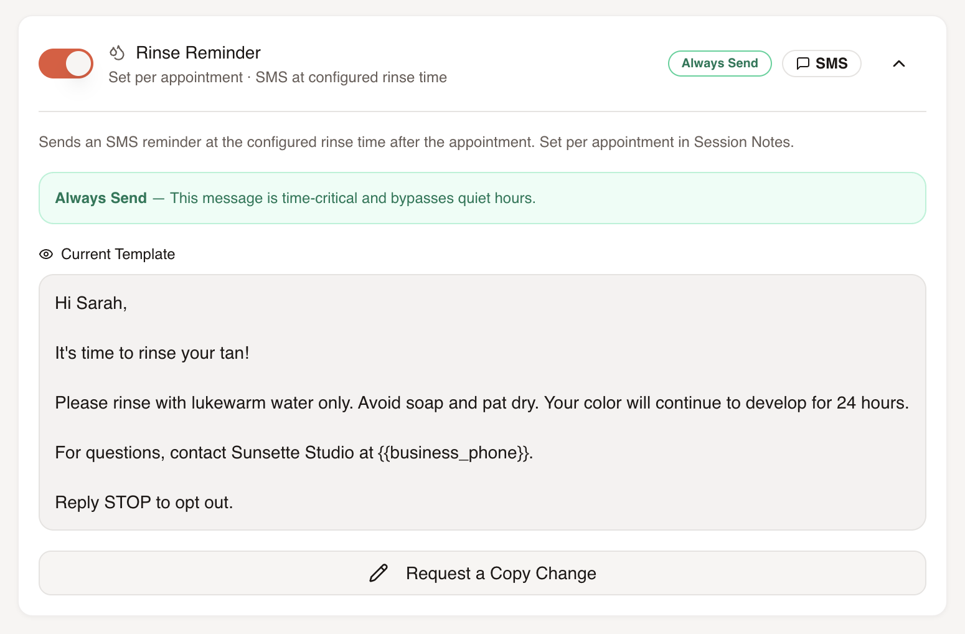The height and width of the screenshot is (634, 965).
Task: Click the eye icon beside Current Template
Action: point(46,254)
